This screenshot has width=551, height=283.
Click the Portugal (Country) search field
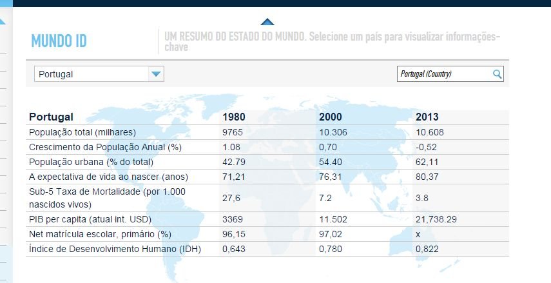pyautogui.click(x=450, y=74)
